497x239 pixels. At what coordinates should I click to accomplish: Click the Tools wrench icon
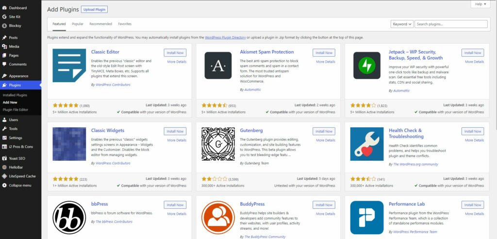[4, 129]
